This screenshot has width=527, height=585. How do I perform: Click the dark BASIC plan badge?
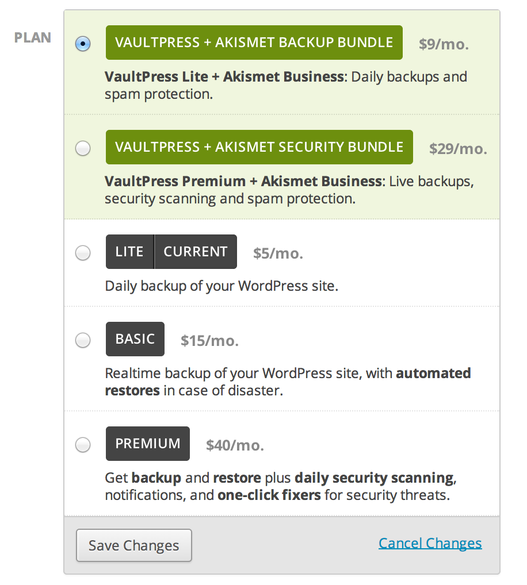(135, 339)
